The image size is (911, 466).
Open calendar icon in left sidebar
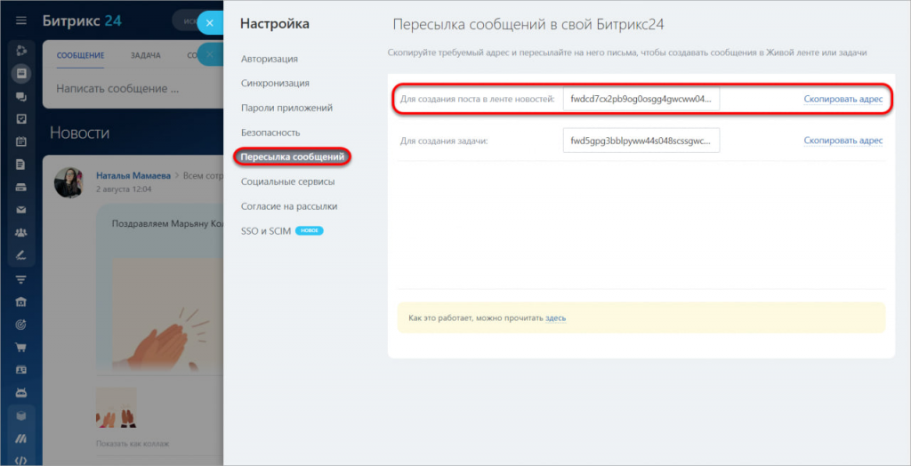tap(21, 141)
